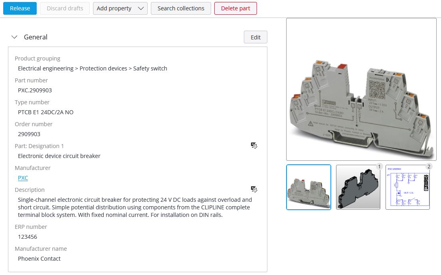The image size is (441, 275).
Task: Open the Add property dropdown
Action: [120, 8]
